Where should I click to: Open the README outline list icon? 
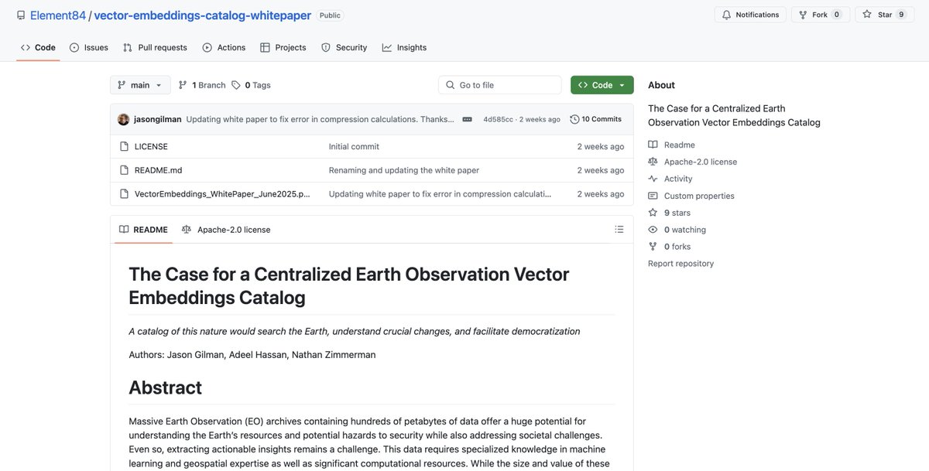point(619,230)
